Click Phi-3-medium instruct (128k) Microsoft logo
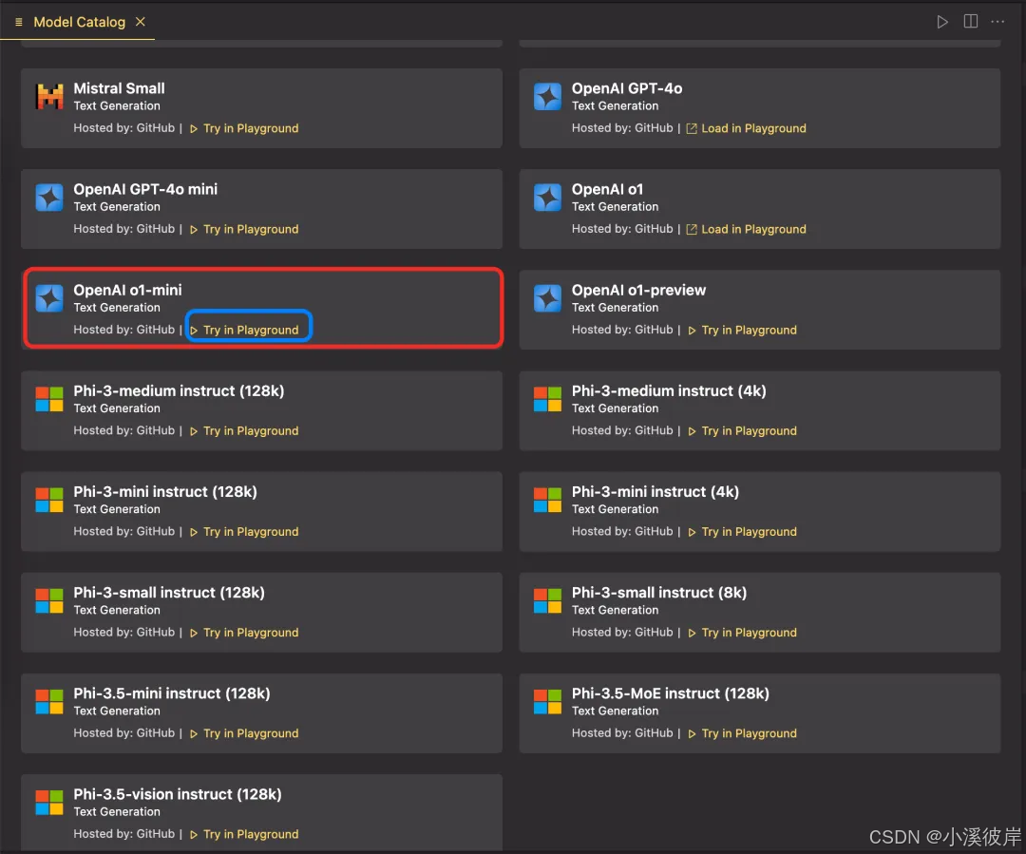The image size is (1026, 854). (x=49, y=399)
